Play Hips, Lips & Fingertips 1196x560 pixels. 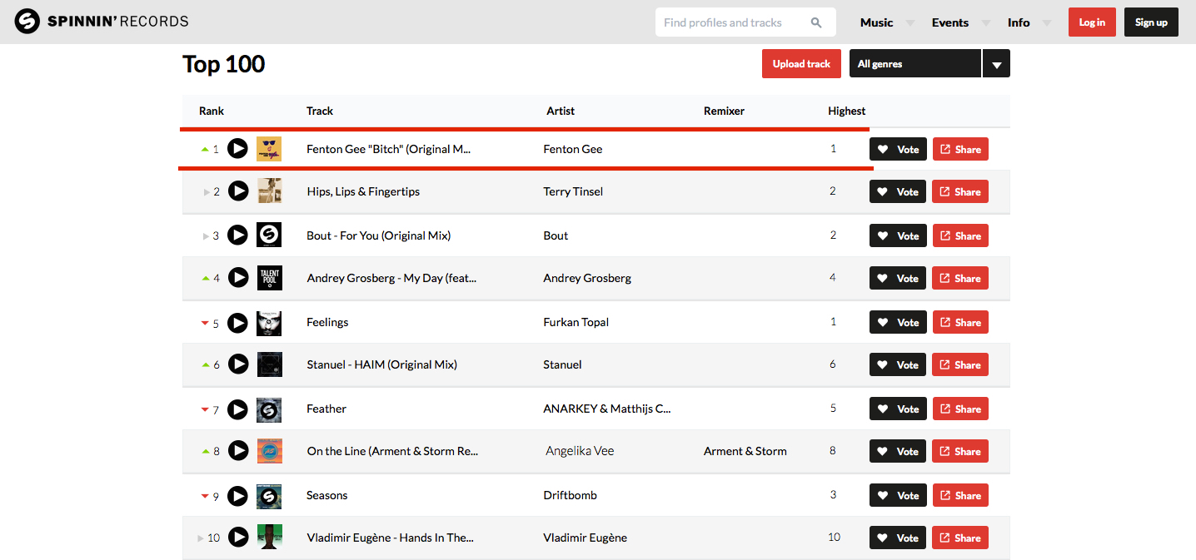(238, 191)
